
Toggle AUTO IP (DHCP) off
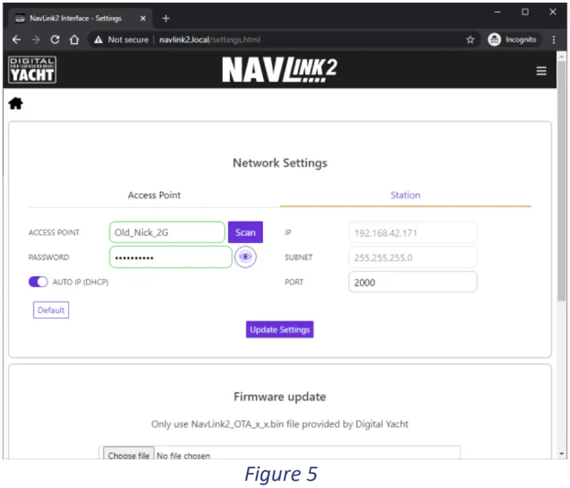coord(39,281)
